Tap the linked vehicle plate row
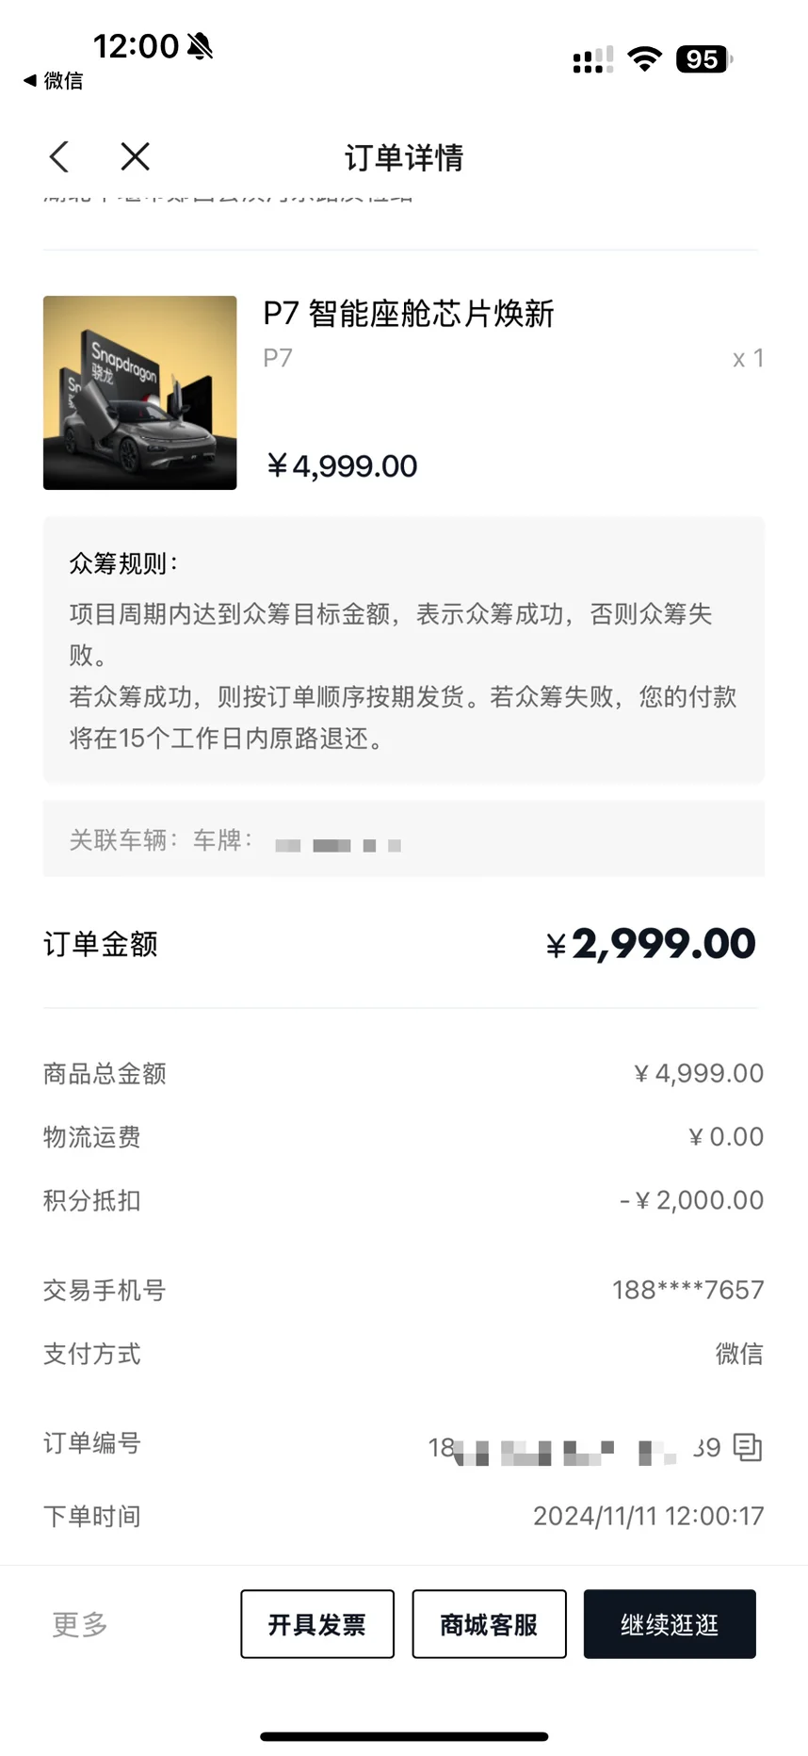808x1756 pixels. pyautogui.click(x=403, y=839)
